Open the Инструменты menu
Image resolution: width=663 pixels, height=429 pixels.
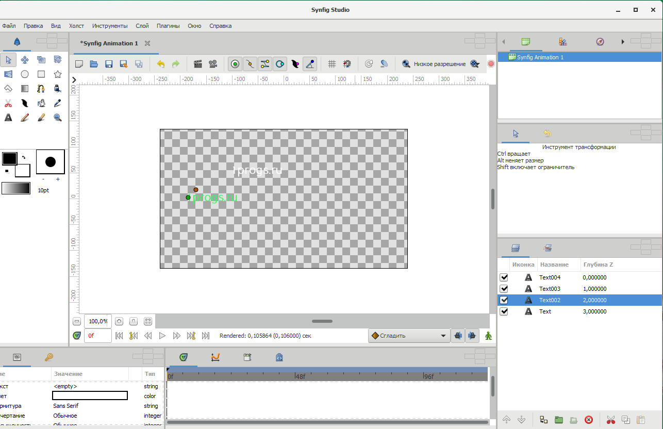coord(110,26)
